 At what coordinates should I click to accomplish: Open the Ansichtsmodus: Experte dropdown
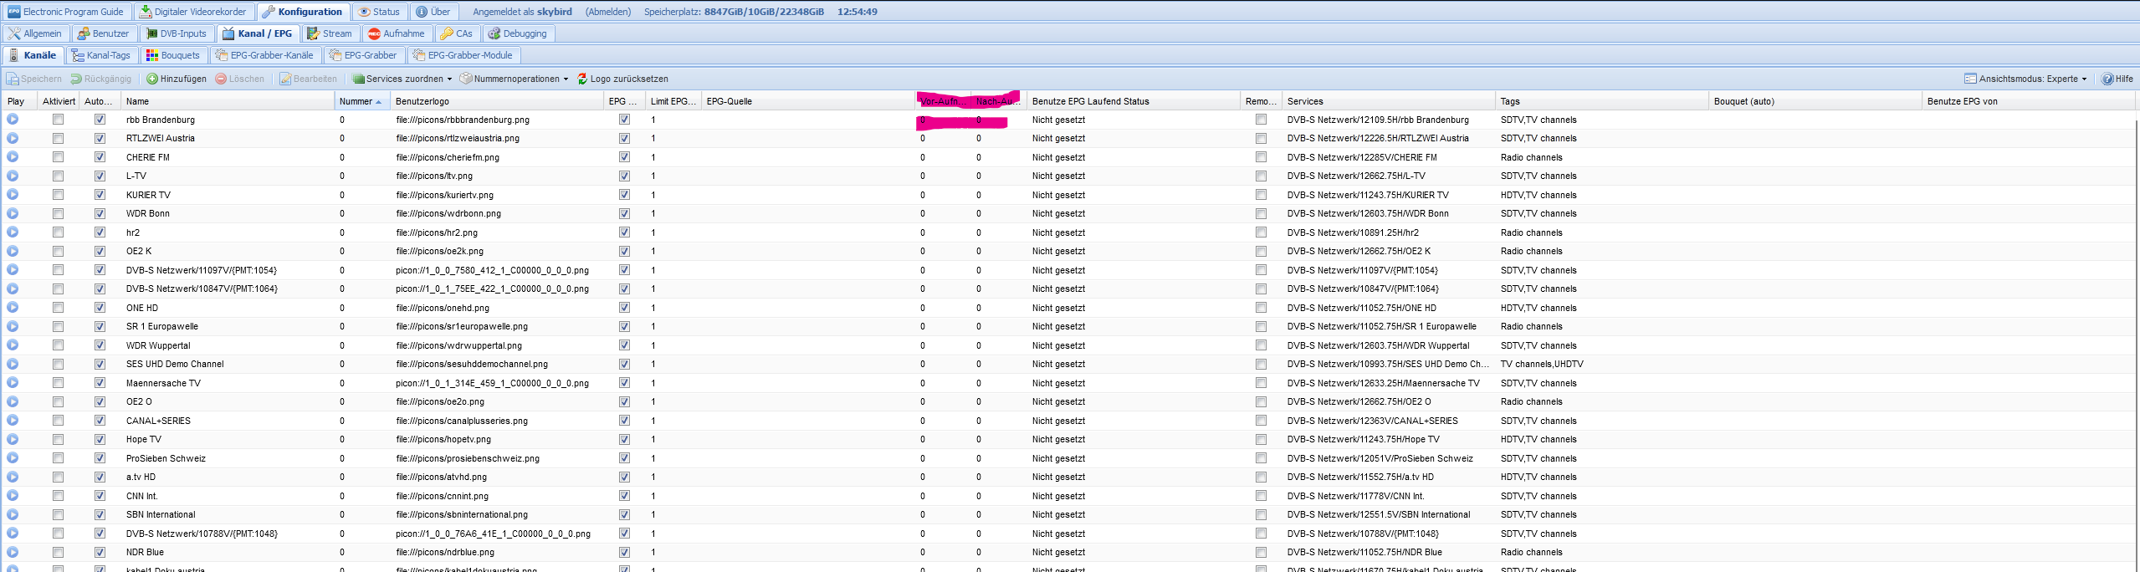coord(2025,79)
